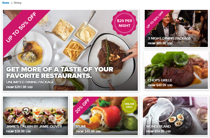The width and height of the screenshot is (210, 138).
Task: Click the Unlimited Dining Package title text
Action: [30, 82]
